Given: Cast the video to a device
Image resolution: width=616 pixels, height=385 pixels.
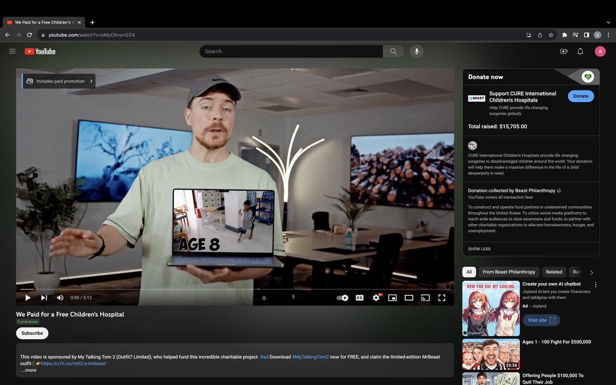Looking at the screenshot, I should 425,297.
